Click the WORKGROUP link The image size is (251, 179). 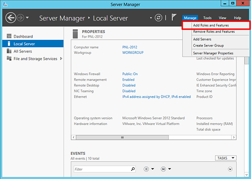pyautogui.click(x=133, y=53)
